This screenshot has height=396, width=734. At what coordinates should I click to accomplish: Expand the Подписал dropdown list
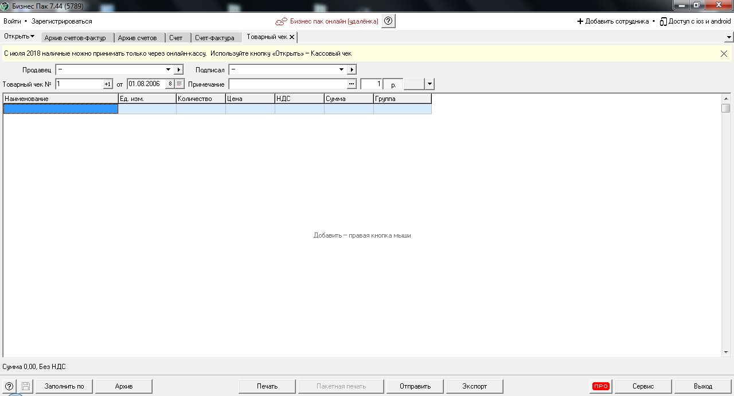[x=341, y=69]
